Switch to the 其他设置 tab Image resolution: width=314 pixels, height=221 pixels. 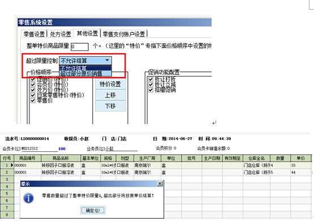point(87,33)
